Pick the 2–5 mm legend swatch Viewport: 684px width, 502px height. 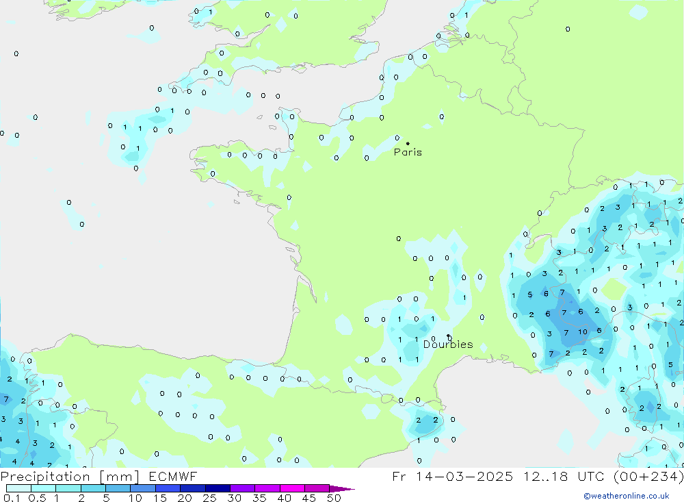(x=93, y=488)
